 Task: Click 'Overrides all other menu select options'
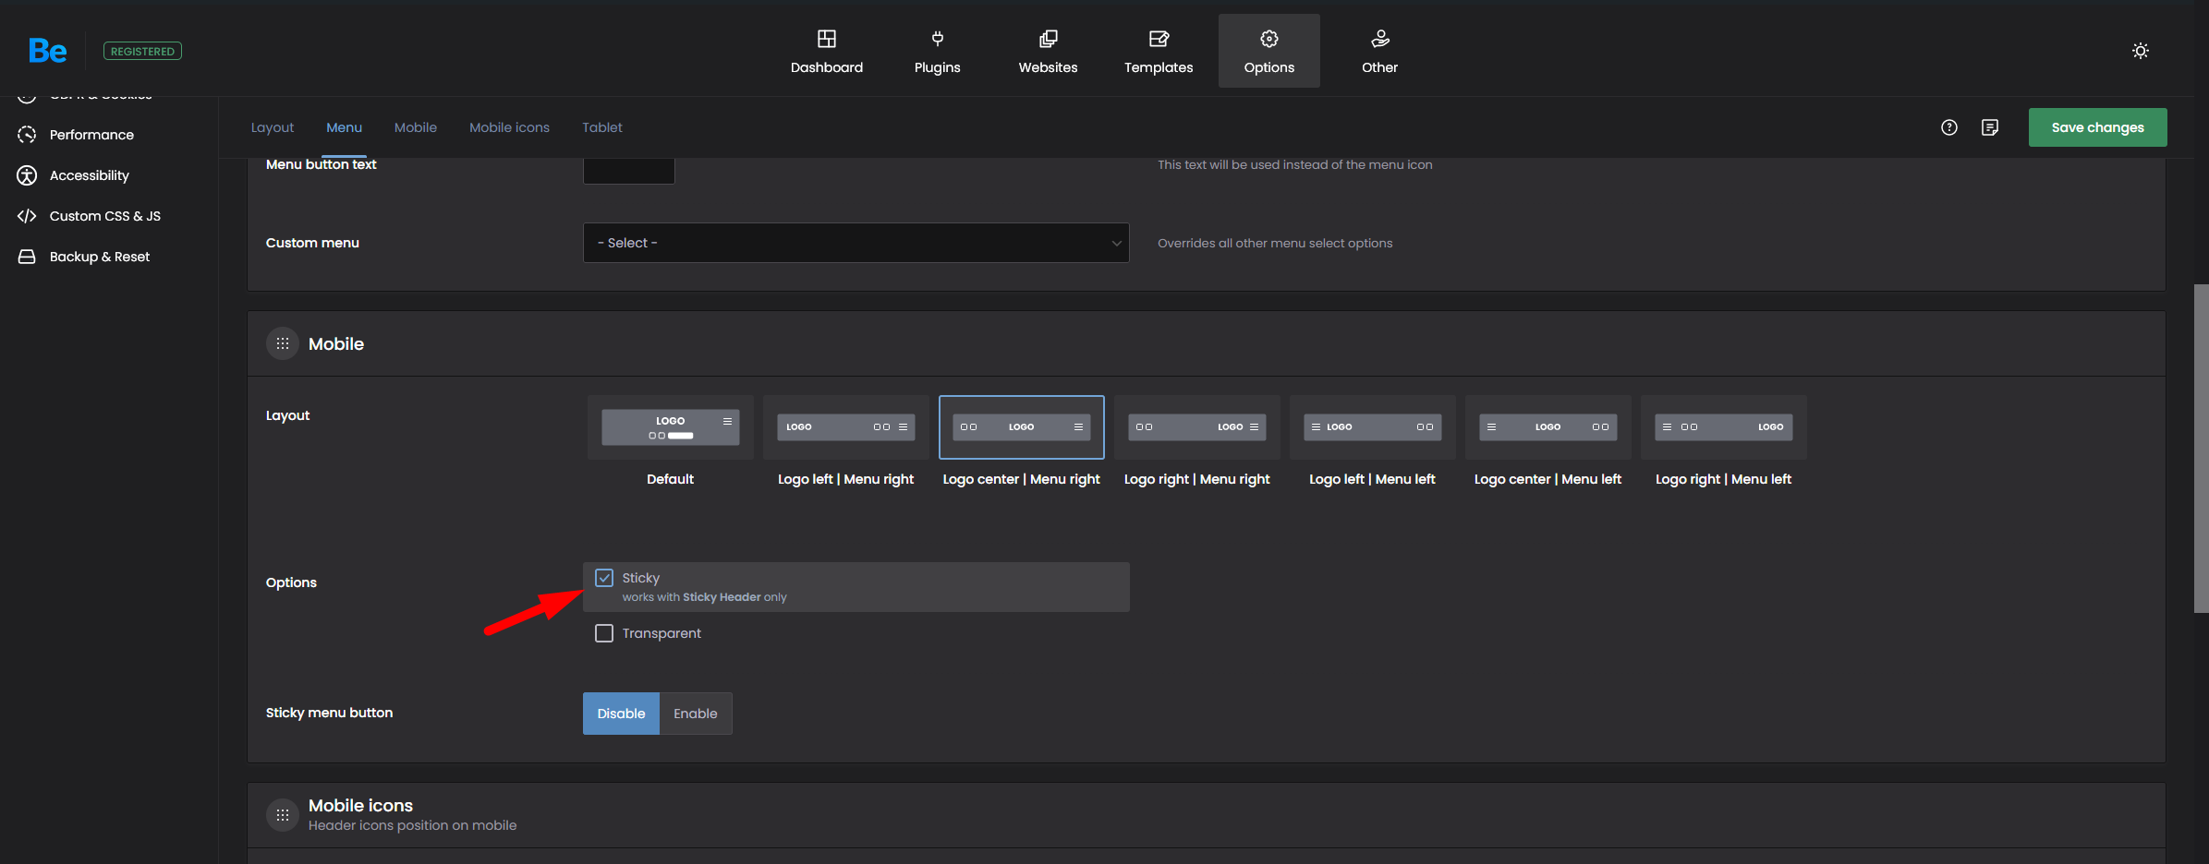1275,243
